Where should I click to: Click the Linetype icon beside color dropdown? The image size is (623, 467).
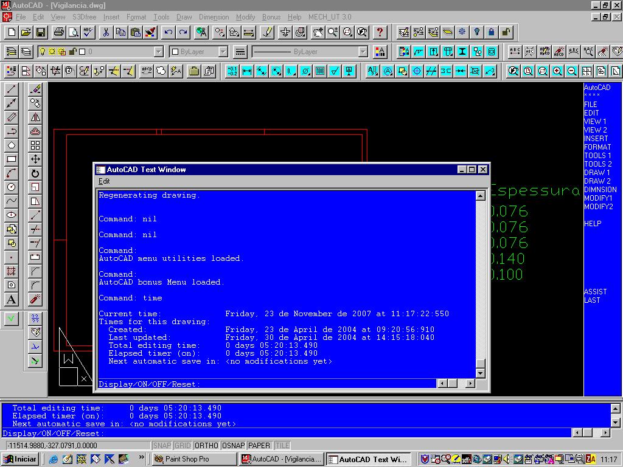240,52
